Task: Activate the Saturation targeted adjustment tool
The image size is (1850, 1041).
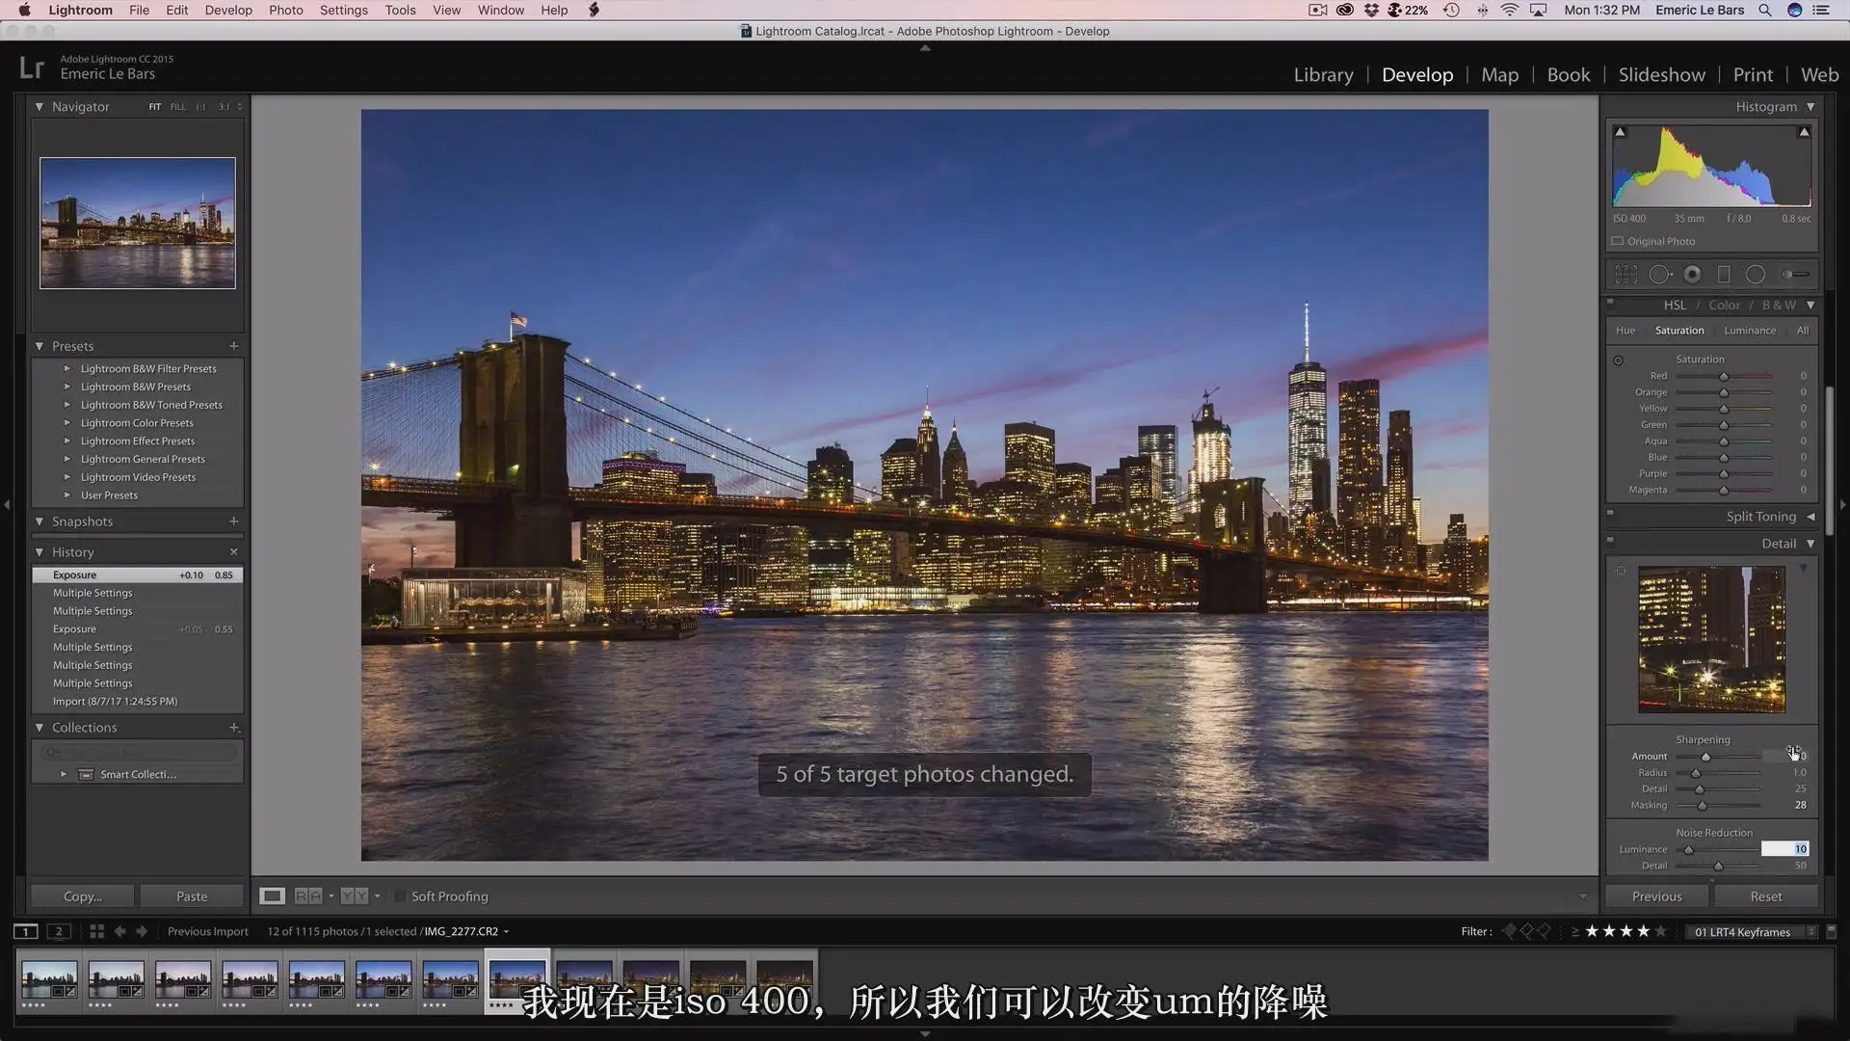Action: [x=1618, y=360]
